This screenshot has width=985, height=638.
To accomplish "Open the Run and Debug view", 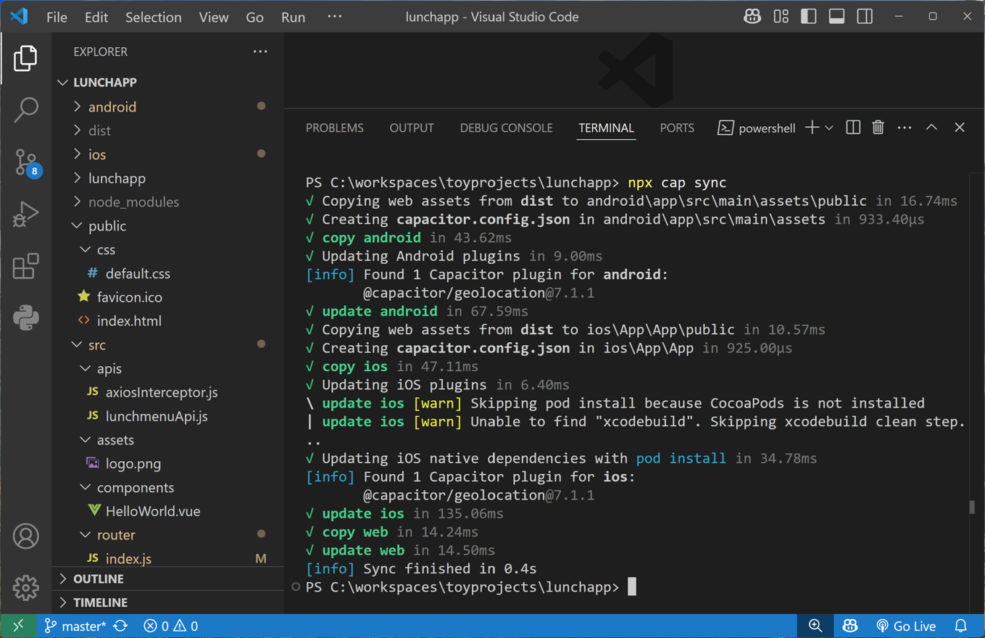I will pos(25,215).
